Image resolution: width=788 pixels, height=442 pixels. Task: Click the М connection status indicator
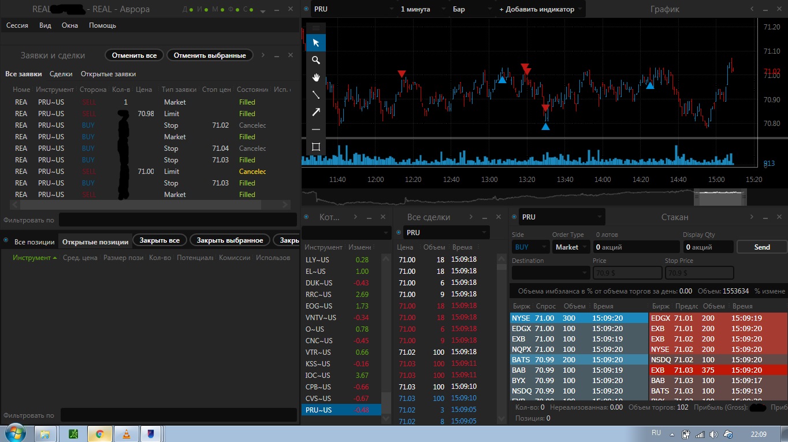pos(218,9)
